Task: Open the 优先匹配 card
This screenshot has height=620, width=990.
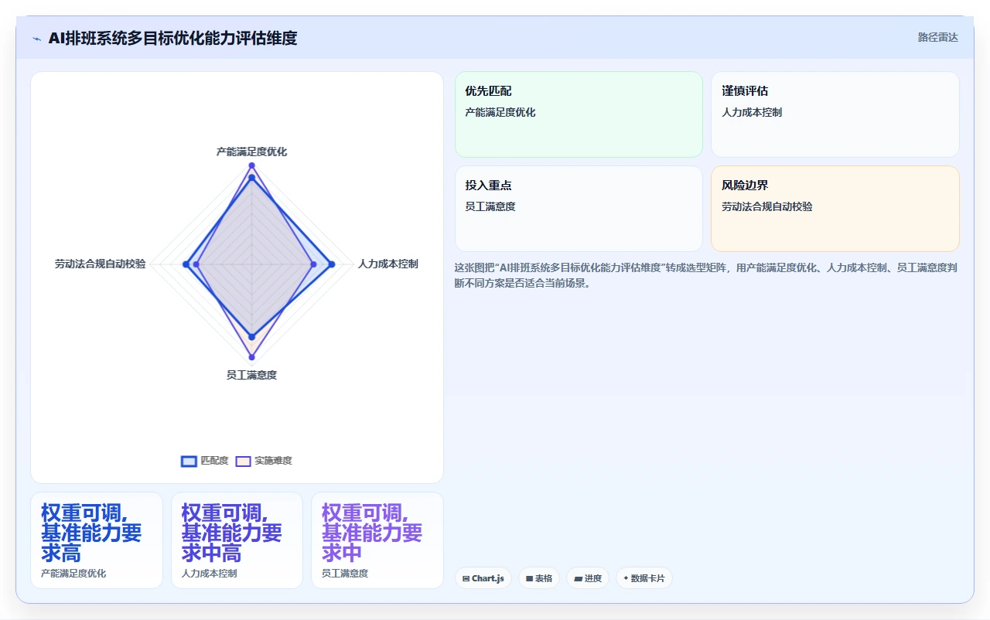Action: (x=579, y=114)
